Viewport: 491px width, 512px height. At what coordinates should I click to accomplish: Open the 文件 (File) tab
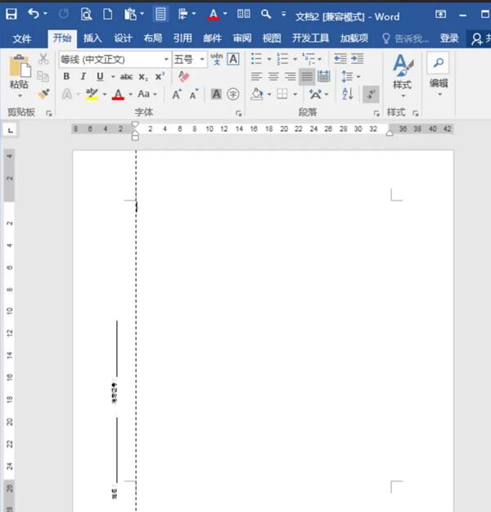pos(22,39)
